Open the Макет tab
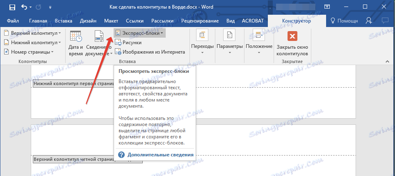This screenshot has height=176, width=395. 111,21
